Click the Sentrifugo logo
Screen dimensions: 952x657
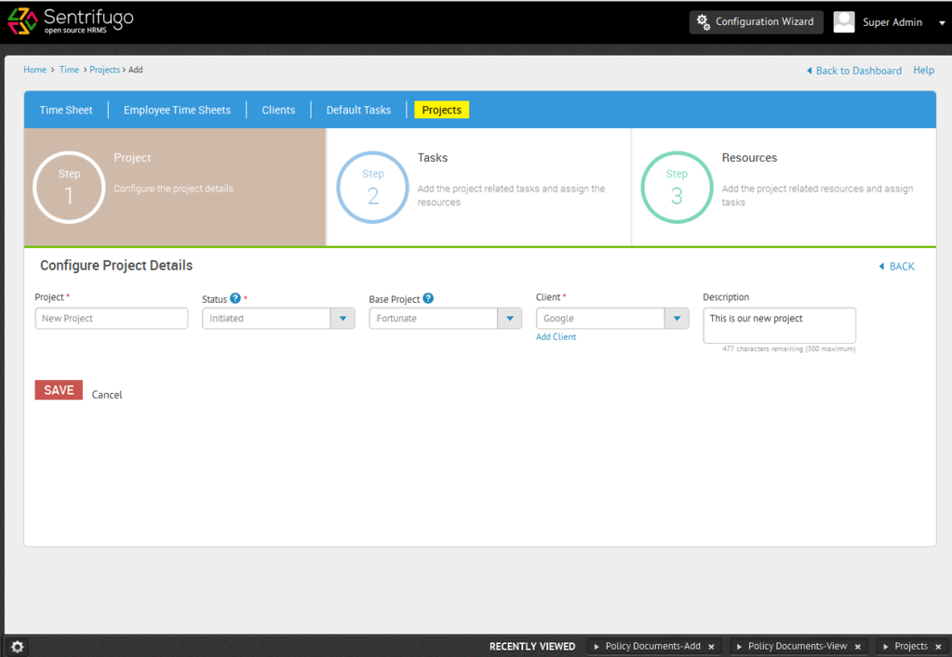[x=71, y=21]
